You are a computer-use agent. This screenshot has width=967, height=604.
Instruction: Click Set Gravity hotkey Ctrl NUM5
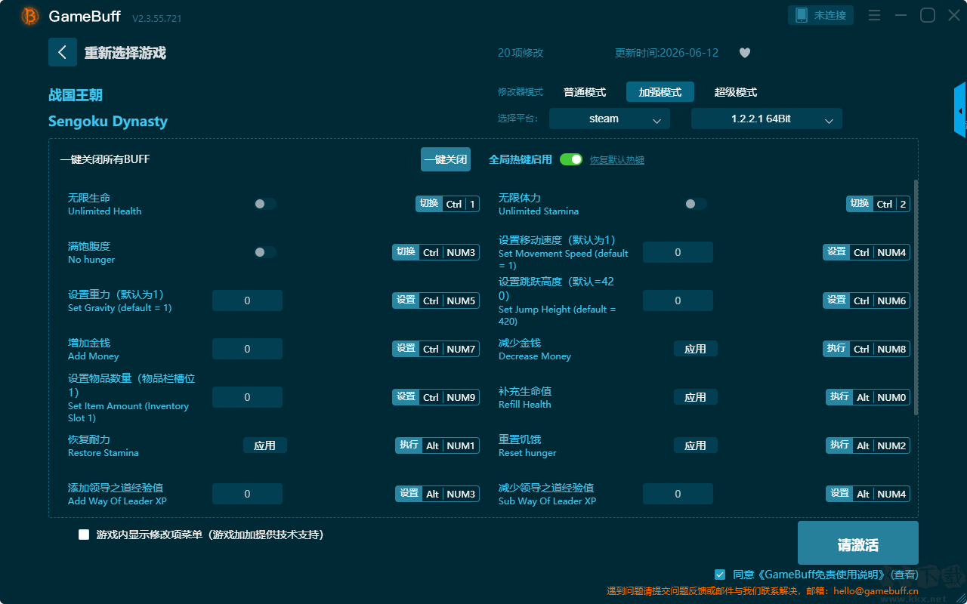pyautogui.click(x=436, y=300)
